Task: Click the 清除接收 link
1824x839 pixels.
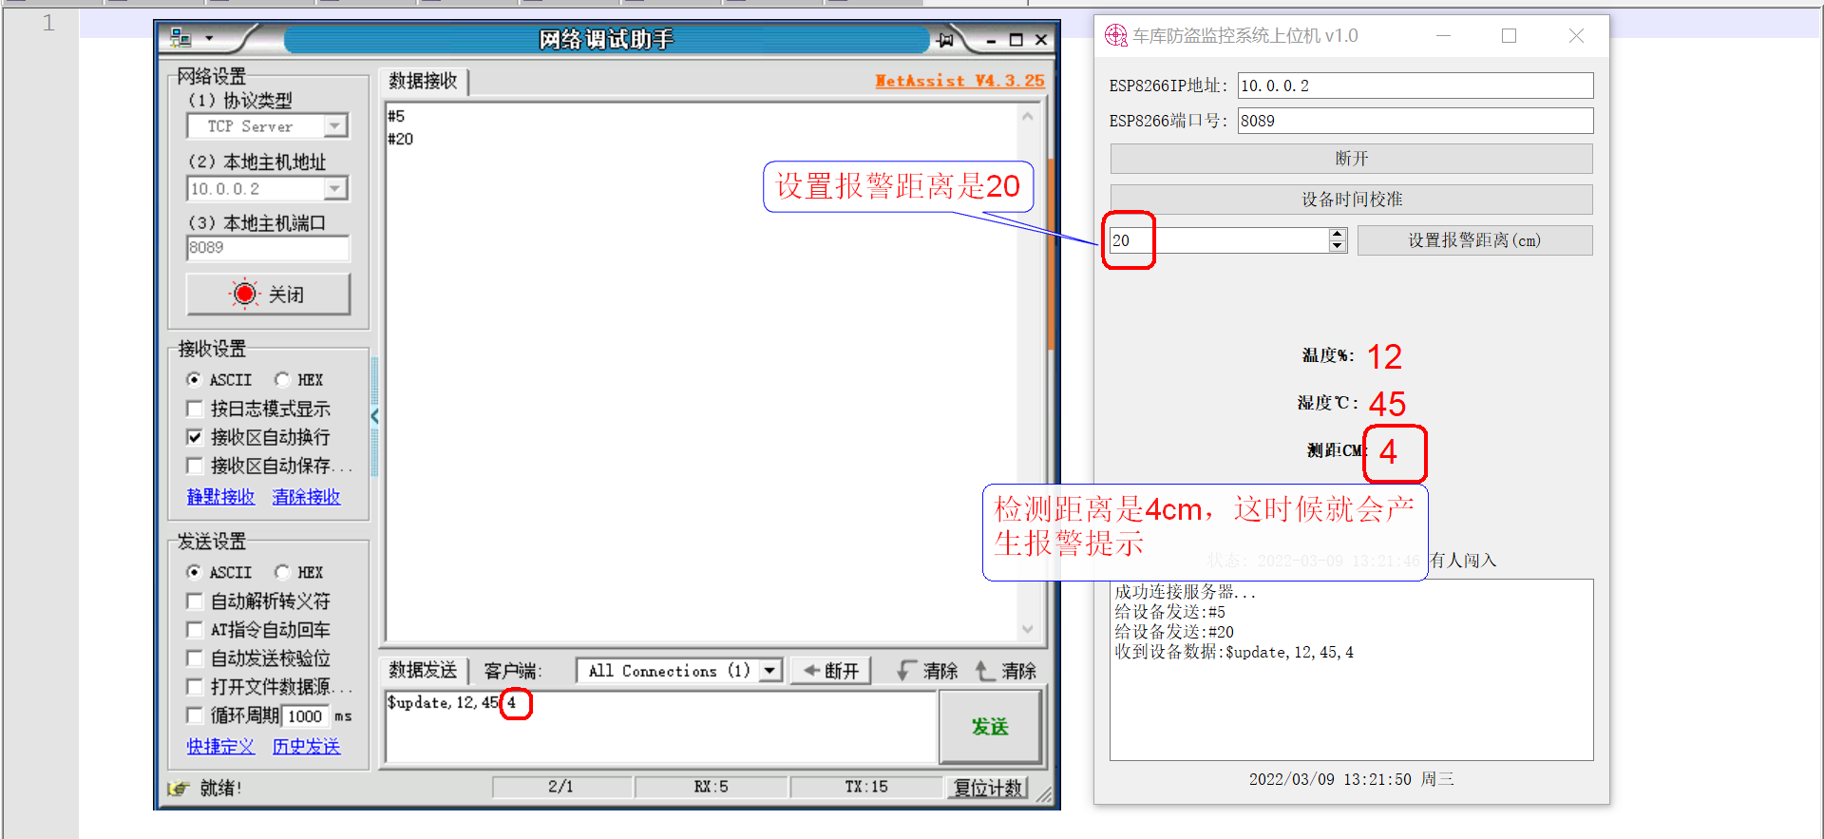Action: point(306,497)
